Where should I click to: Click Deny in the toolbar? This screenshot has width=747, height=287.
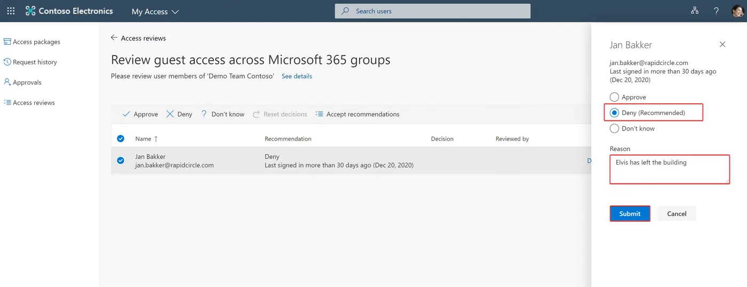tap(179, 114)
